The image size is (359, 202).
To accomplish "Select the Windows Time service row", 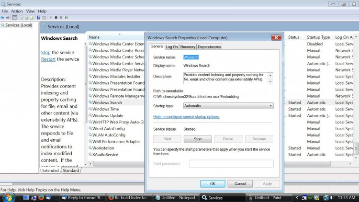I will click(106, 109).
